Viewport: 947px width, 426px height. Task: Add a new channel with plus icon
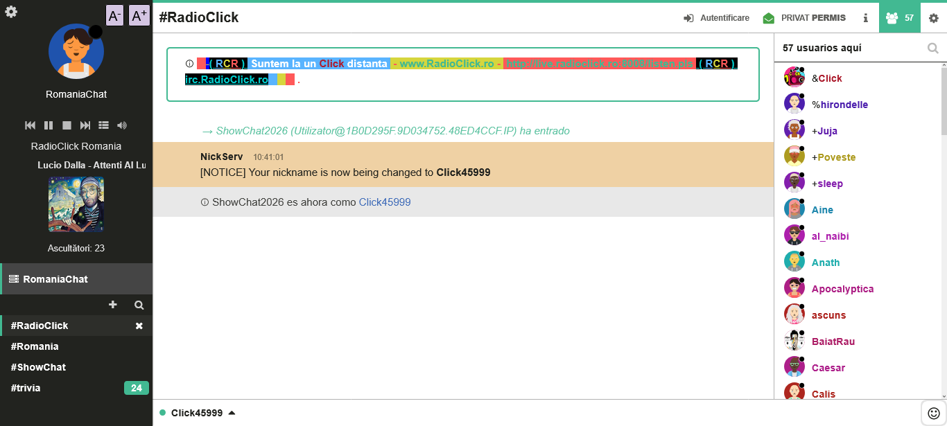coord(113,305)
